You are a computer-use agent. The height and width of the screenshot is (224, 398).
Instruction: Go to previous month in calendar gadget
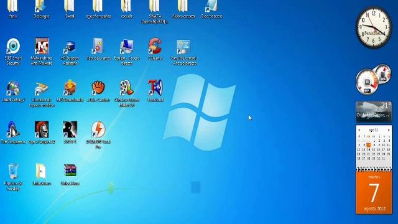(x=359, y=130)
